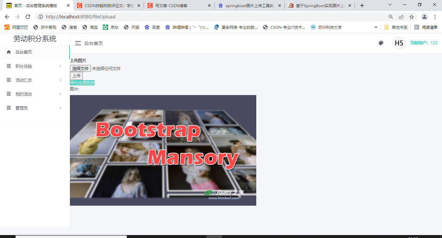Click list icon beside 积分兑换
442x238 pixels.
9,66
